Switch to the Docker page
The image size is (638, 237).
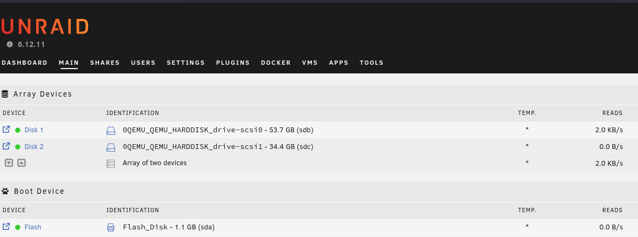pyautogui.click(x=276, y=63)
